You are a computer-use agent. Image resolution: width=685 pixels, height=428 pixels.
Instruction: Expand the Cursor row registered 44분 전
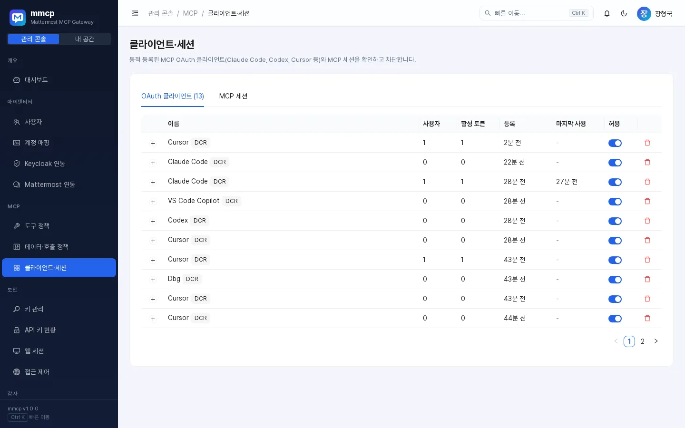pyautogui.click(x=153, y=319)
